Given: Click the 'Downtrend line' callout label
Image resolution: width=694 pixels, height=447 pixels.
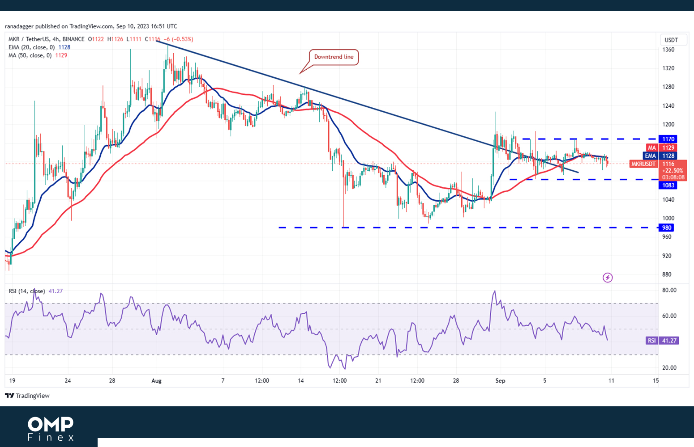Looking at the screenshot, I should pyautogui.click(x=334, y=57).
